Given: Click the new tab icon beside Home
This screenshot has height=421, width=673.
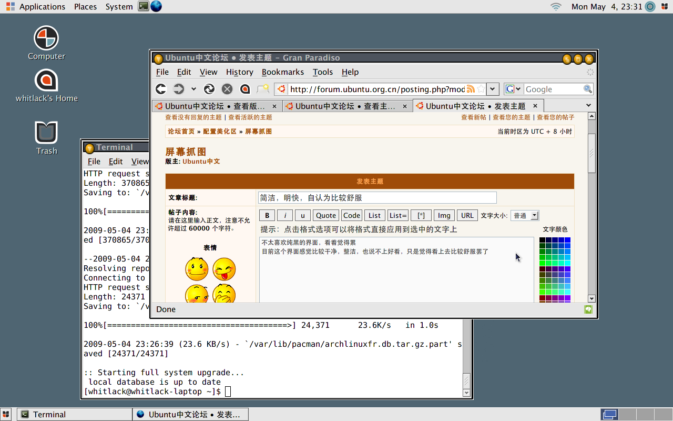Looking at the screenshot, I should click(x=263, y=89).
